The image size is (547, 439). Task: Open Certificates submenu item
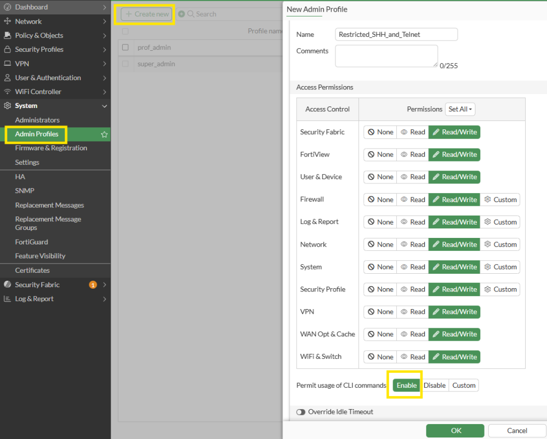(x=32, y=271)
